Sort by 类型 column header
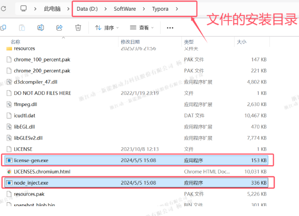299x216 pixels. click(x=189, y=42)
